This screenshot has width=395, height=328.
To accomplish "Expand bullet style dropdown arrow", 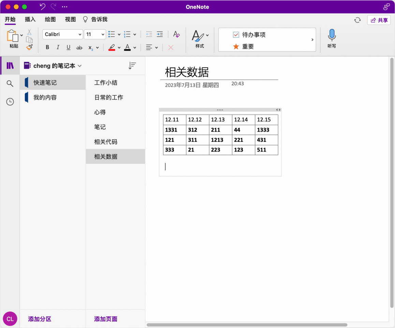I will point(119,35).
